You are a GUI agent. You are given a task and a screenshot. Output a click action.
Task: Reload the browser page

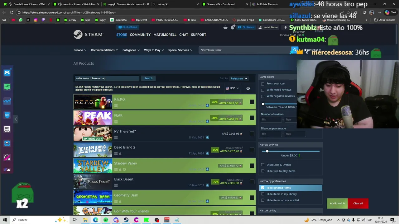click(12, 12)
